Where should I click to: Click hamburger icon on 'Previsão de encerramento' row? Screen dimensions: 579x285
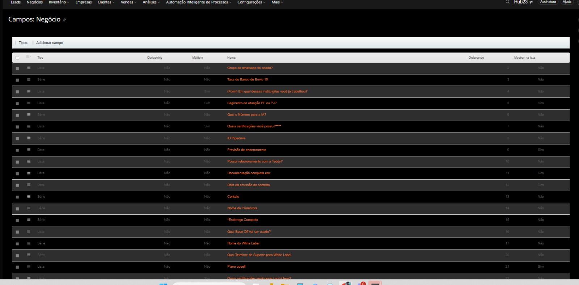pos(29,150)
